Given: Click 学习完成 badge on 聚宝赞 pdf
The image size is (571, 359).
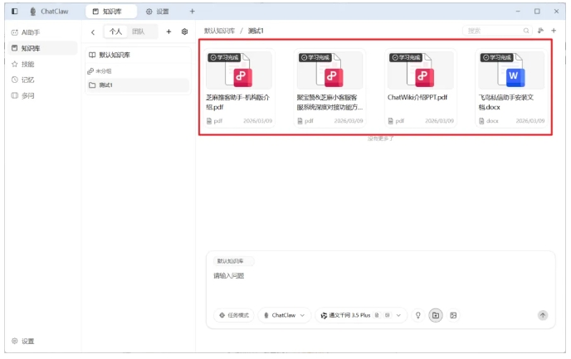Looking at the screenshot, I should [315, 57].
